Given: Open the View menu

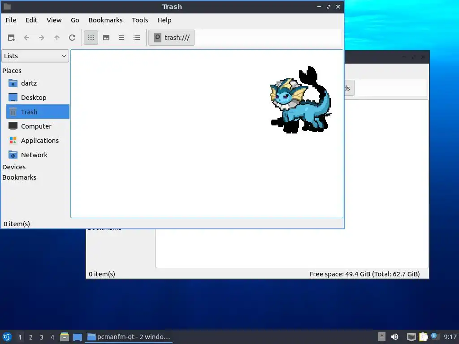Looking at the screenshot, I should click(x=54, y=20).
